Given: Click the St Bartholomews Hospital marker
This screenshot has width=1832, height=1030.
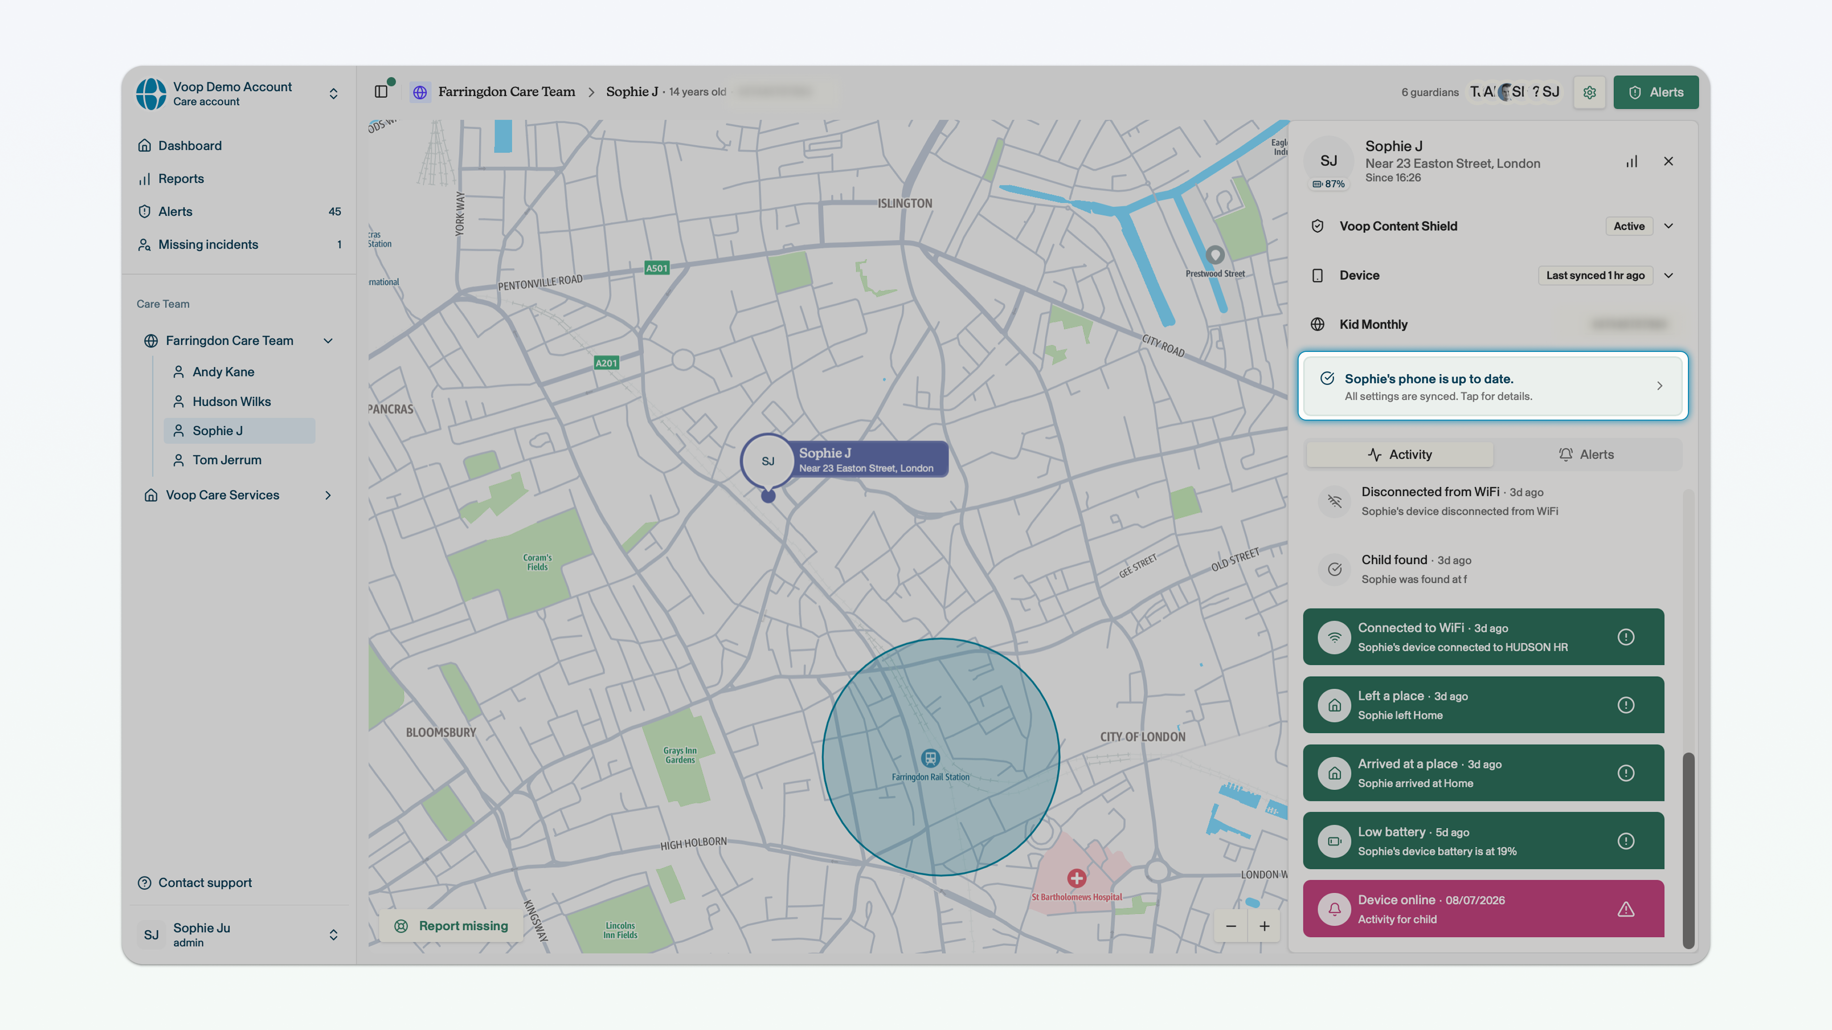Looking at the screenshot, I should (1077, 878).
